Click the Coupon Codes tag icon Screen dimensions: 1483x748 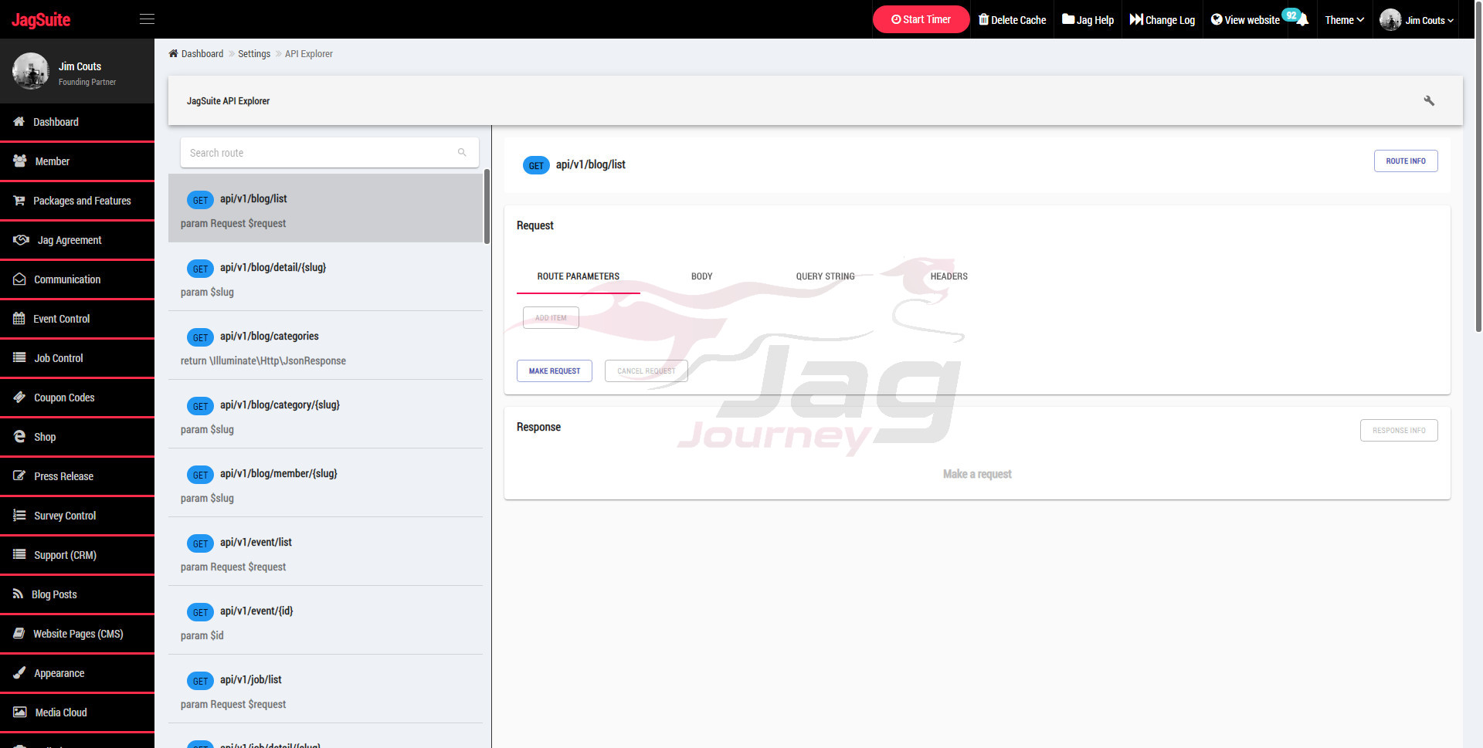[x=19, y=397]
